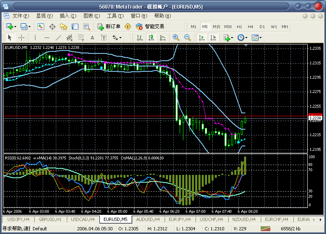Toggle the Chart Auto Scroll button
This screenshot has height=234, width=326.
(x=202, y=38)
